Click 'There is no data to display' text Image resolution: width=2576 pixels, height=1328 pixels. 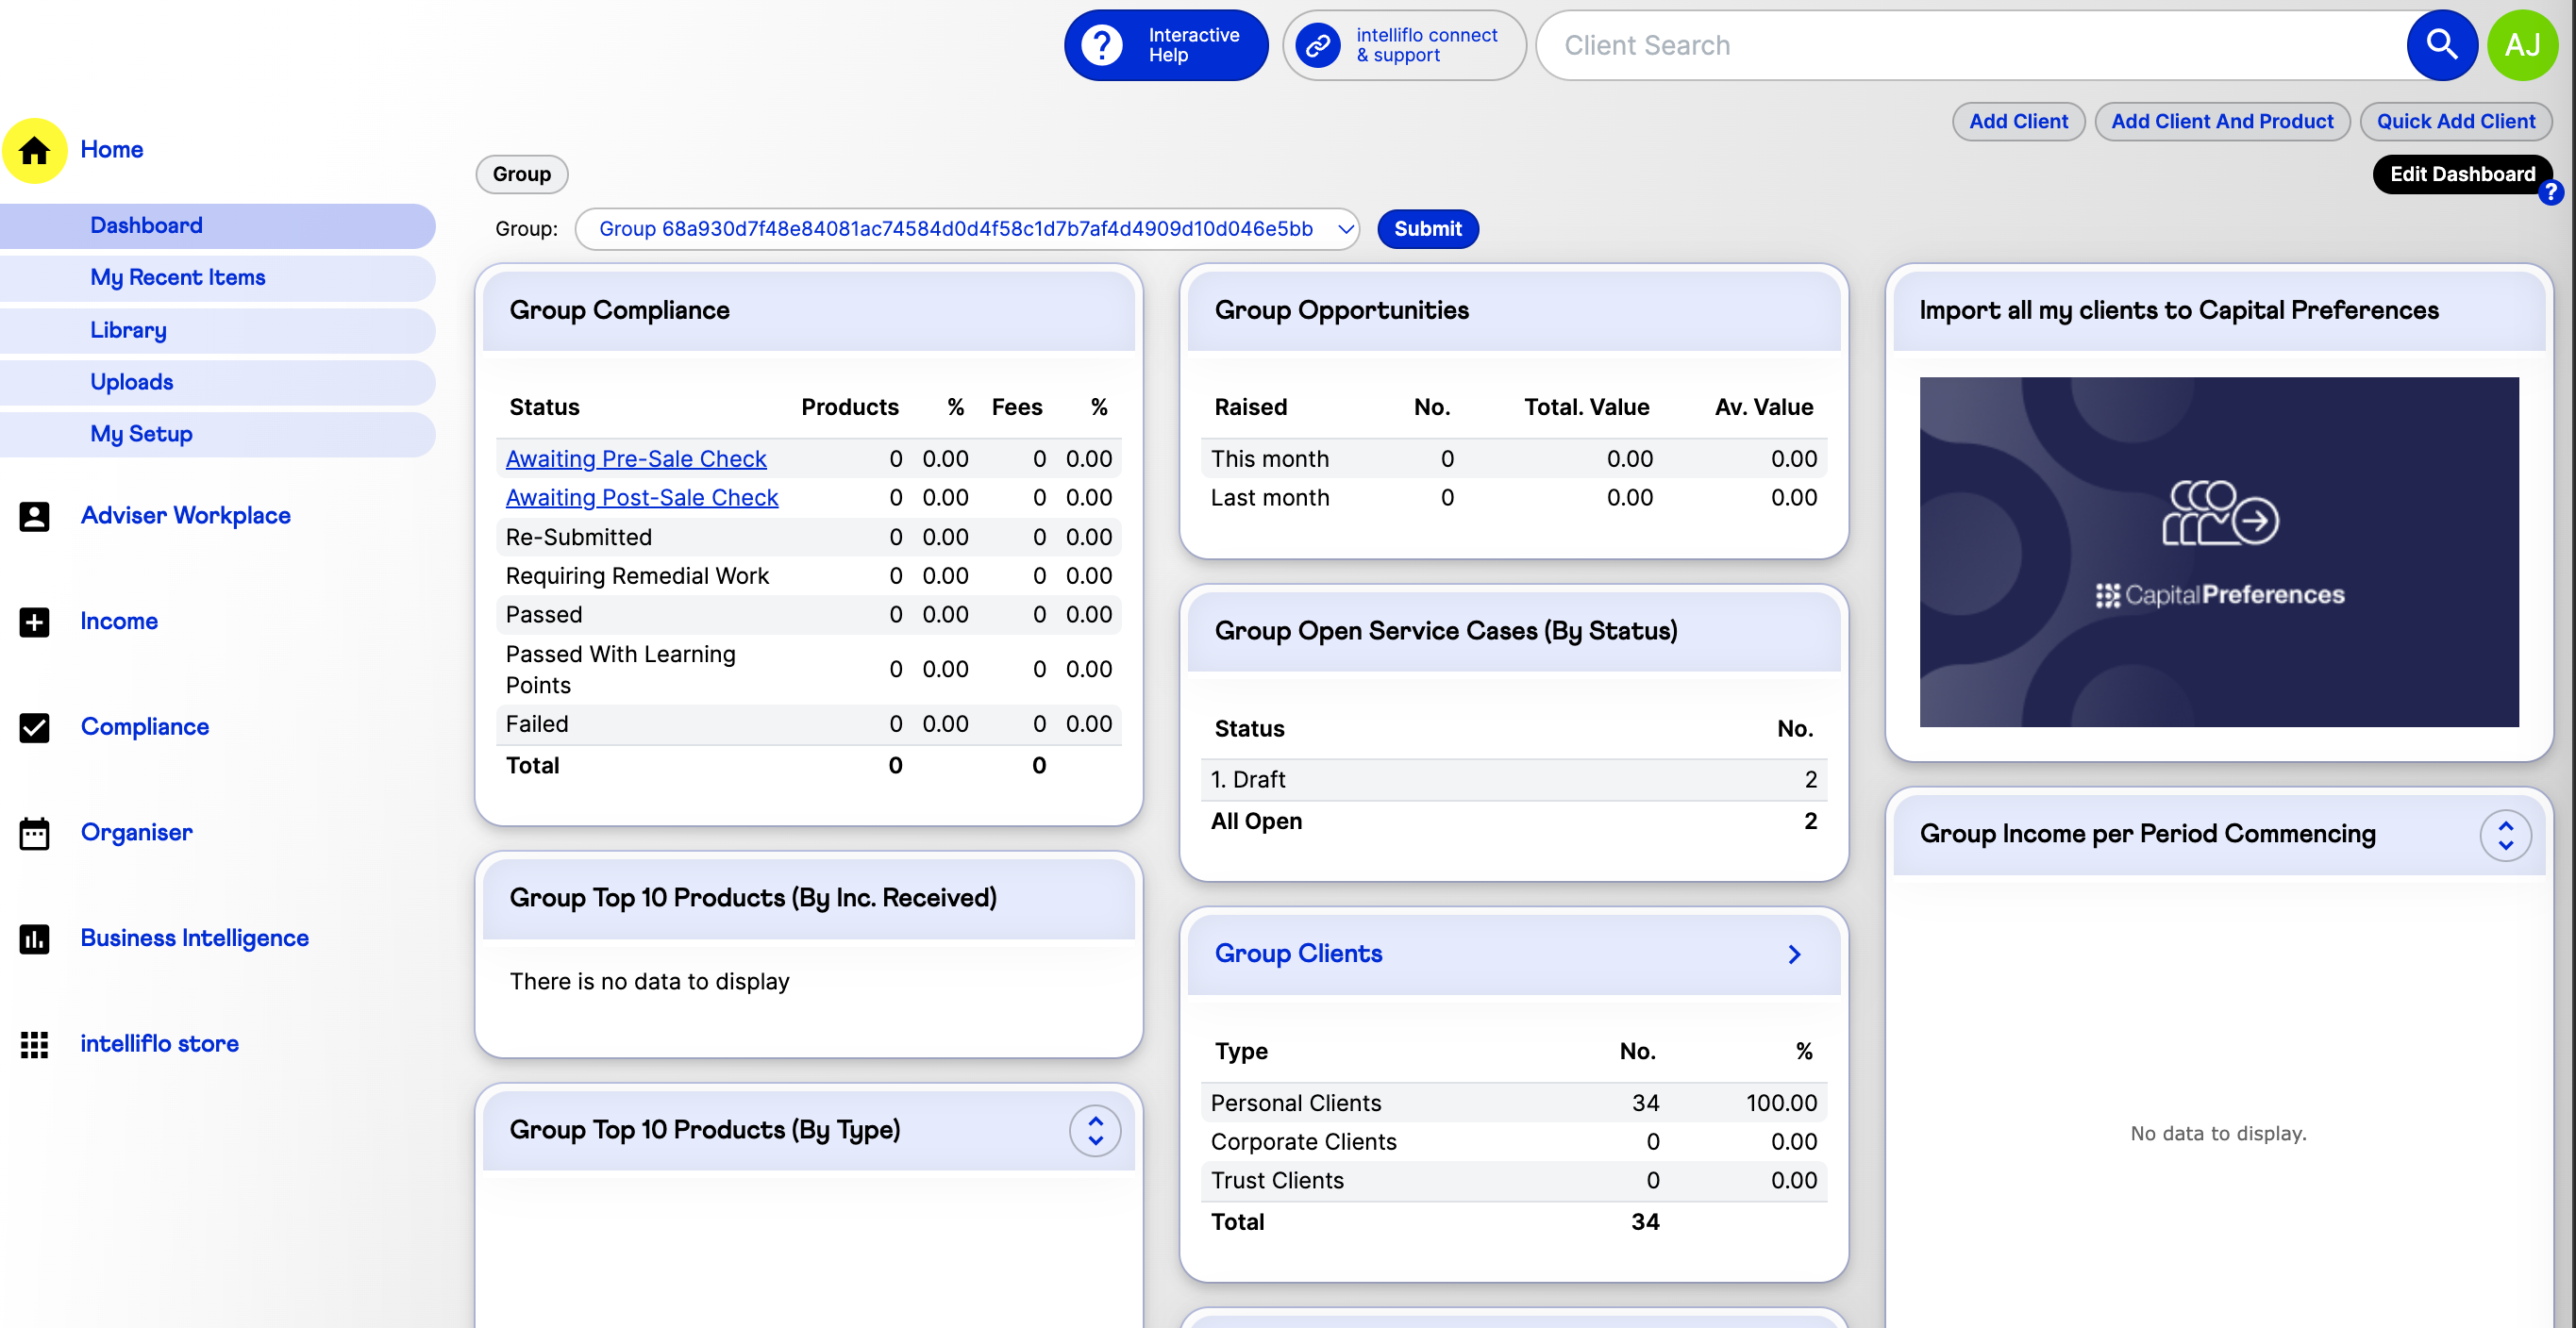click(649, 982)
